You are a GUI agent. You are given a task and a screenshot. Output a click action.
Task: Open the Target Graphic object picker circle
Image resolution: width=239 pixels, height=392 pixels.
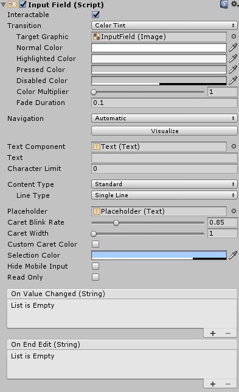[x=234, y=37]
